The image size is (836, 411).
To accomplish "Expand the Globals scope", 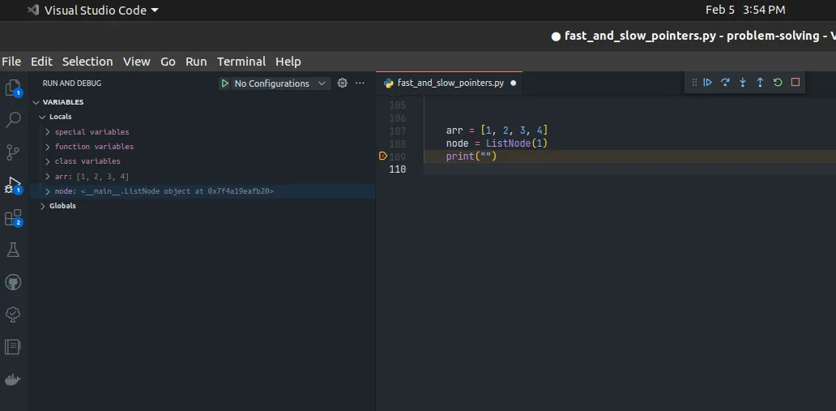I will click(x=43, y=206).
